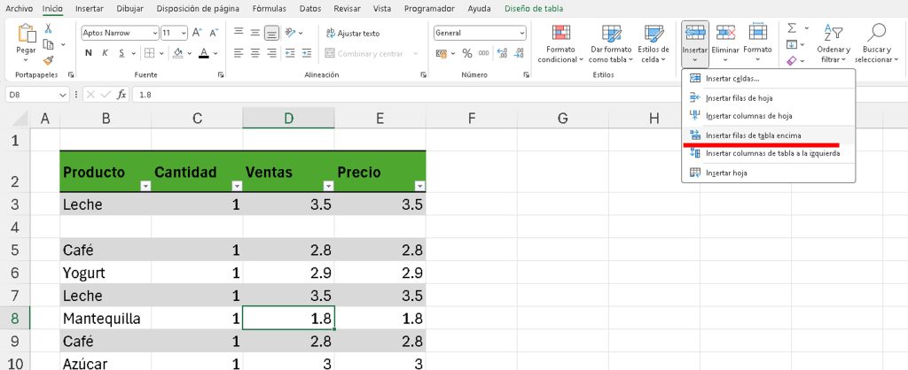Click the percent style icon
This screenshot has height=370, width=908.
[x=467, y=53]
